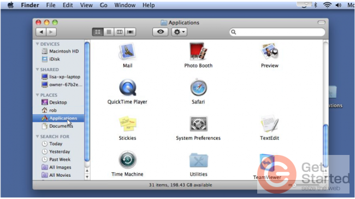355x199 pixels.
Task: Open the Action gear dropdown menu
Action: tap(179, 32)
